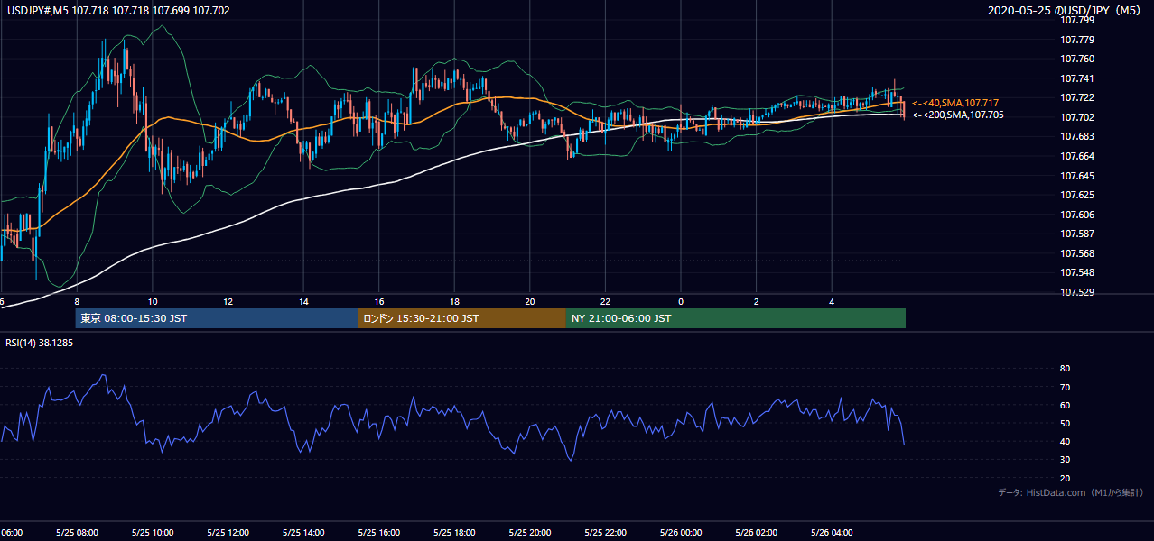Click hour label 4 under the price chart
Screen dimensions: 1154x541
click(832, 302)
